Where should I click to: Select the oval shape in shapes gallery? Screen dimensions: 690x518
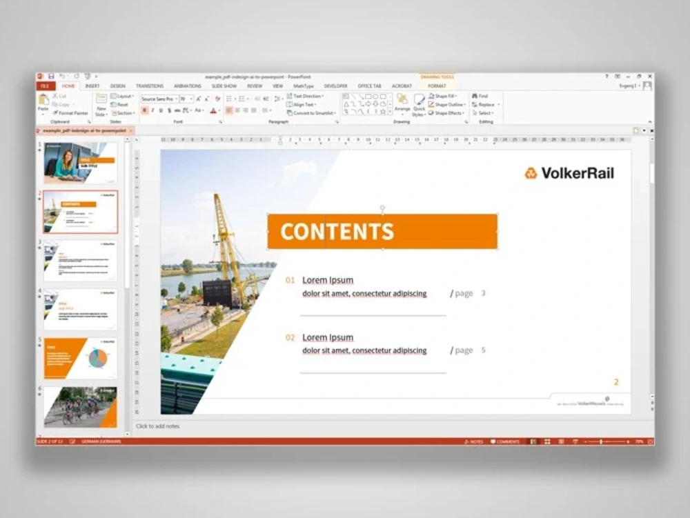[375, 97]
